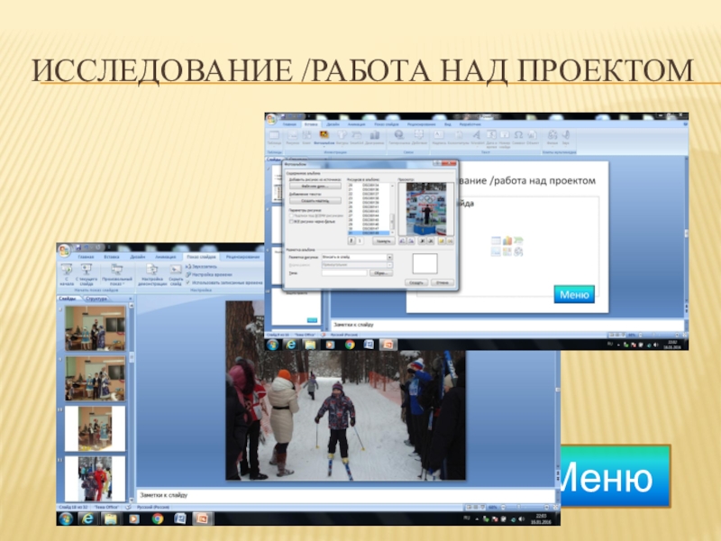The height and width of the screenshot is (541, 721).
Task: Switch to Структура tab in slide panel
Action: pyautogui.click(x=96, y=298)
